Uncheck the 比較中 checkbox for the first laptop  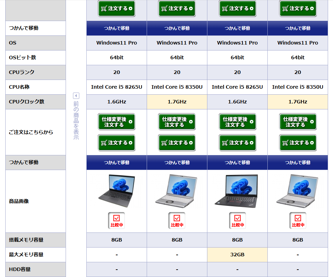point(116,221)
